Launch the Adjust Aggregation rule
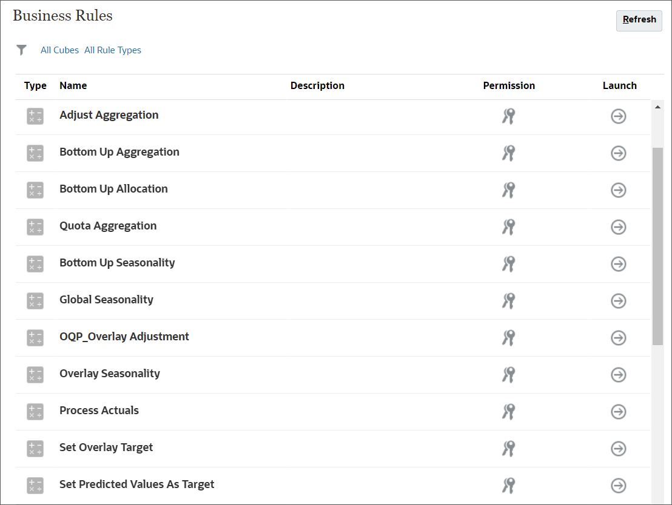This screenshot has height=505, width=672. [x=618, y=116]
